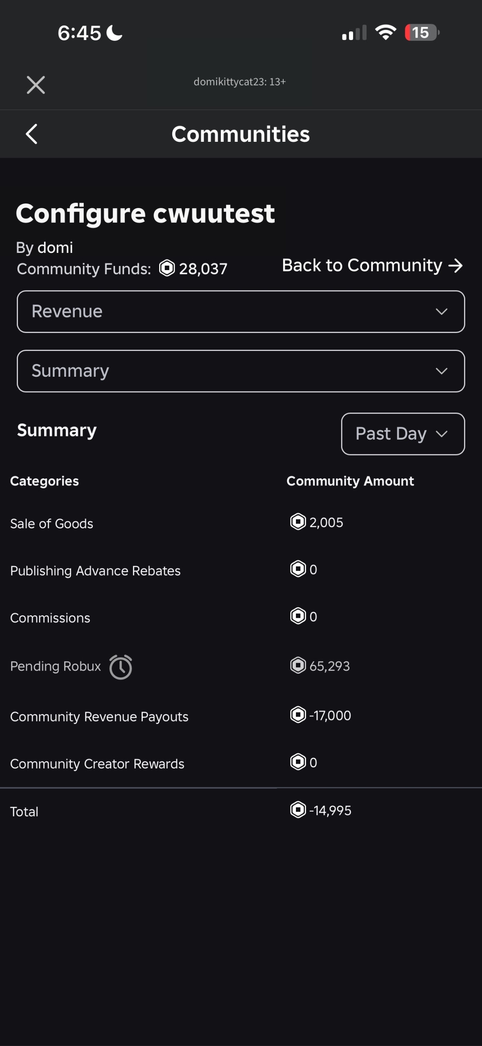Tap the Robux icon beside Pending Robux amount
The image size is (482, 1046).
(x=298, y=666)
